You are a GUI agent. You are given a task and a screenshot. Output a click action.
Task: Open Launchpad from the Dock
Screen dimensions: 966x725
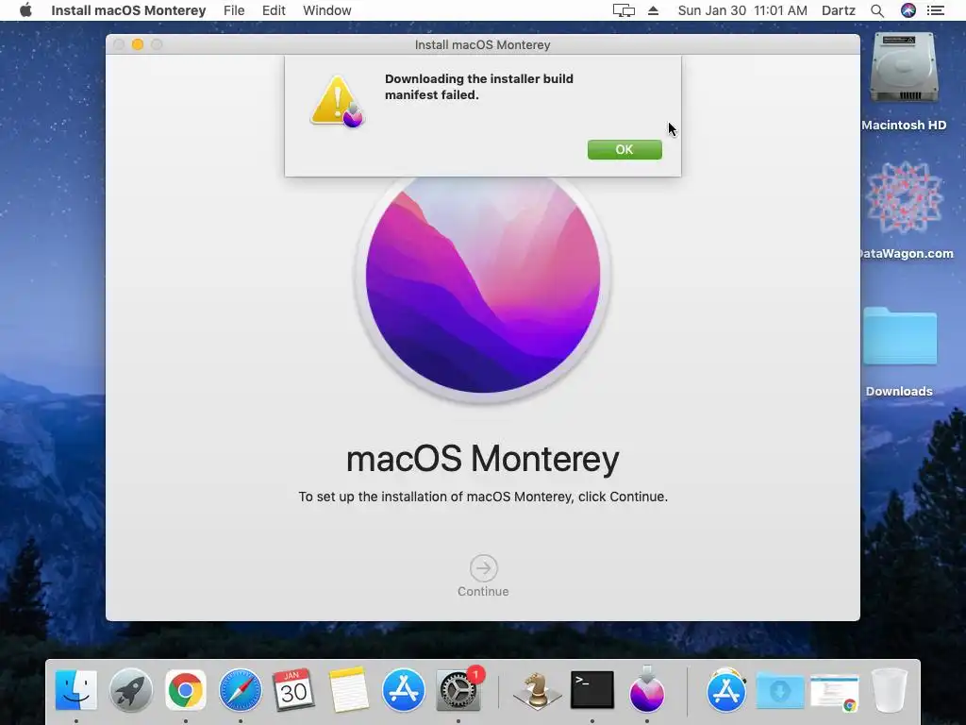[130, 690]
